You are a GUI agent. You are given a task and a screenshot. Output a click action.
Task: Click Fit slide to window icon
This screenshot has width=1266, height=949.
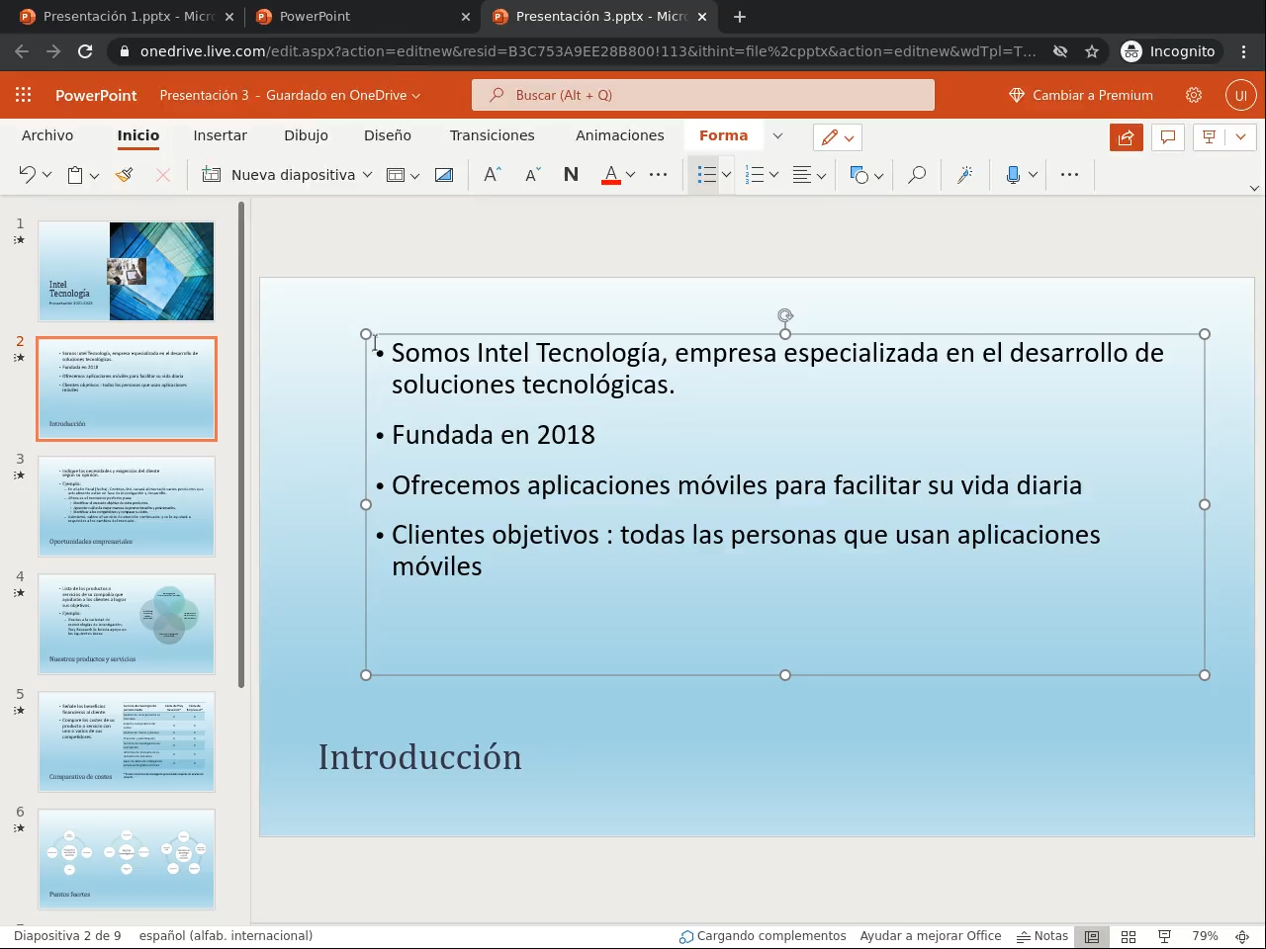(x=1242, y=936)
